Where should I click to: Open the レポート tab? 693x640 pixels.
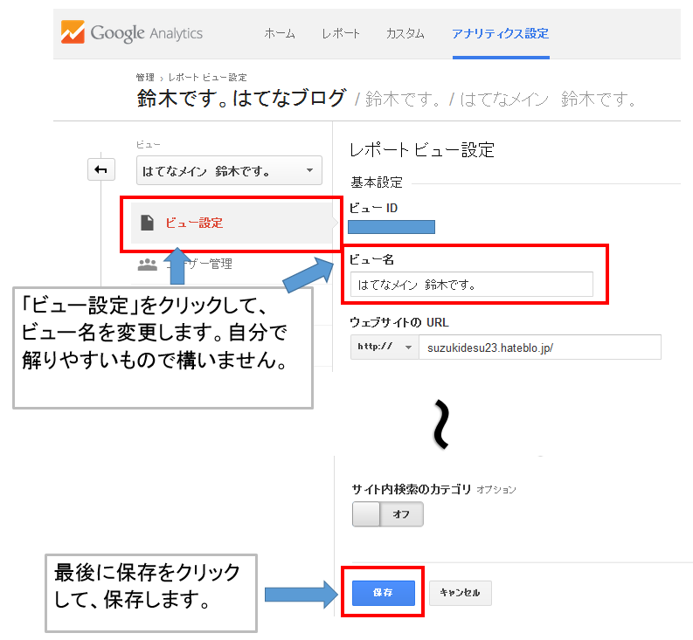pos(340,33)
